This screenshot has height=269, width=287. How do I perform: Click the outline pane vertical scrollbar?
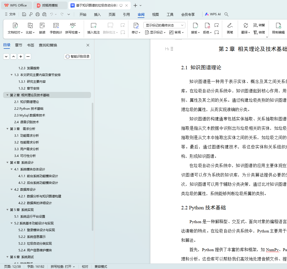(93, 167)
